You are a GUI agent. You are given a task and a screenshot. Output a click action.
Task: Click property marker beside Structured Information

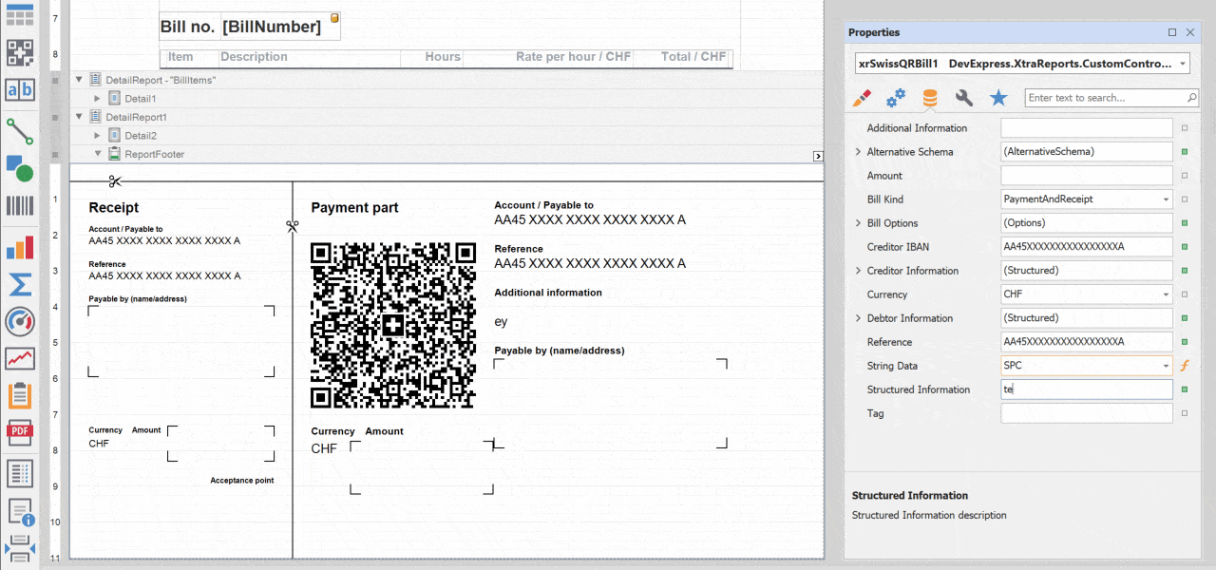(1185, 389)
